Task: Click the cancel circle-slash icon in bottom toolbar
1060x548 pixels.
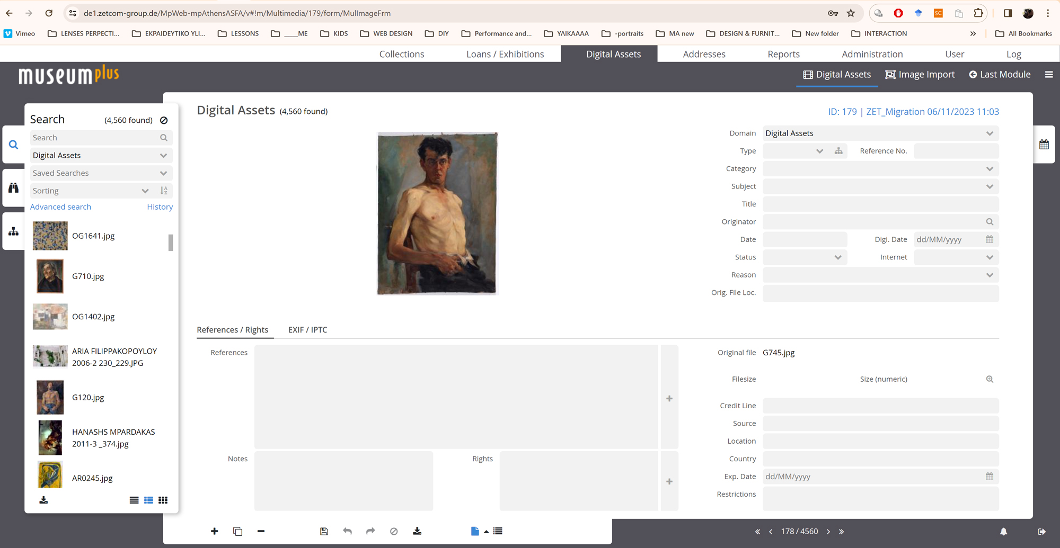Action: [394, 531]
